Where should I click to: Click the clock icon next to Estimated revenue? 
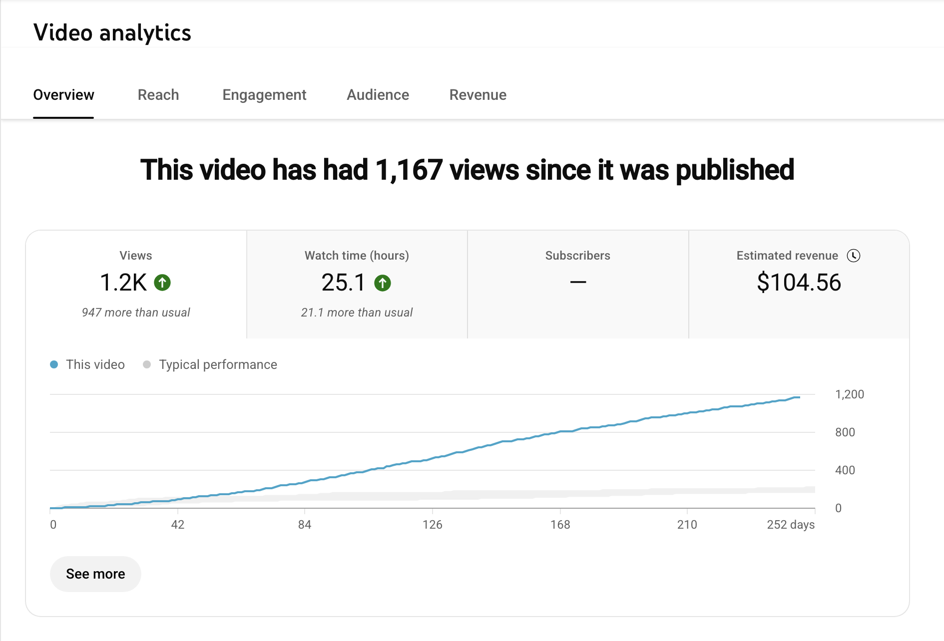coord(855,256)
